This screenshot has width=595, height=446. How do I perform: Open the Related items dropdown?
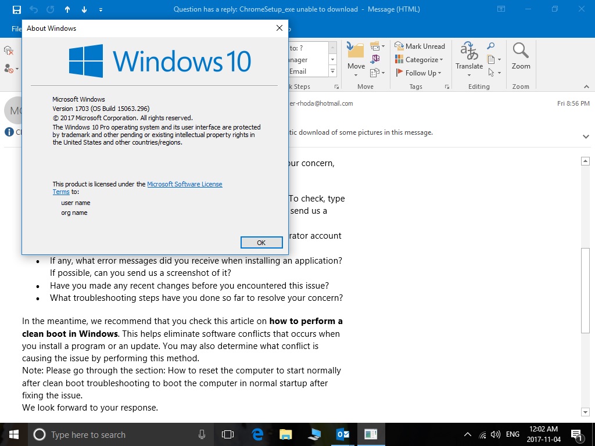tap(494, 60)
